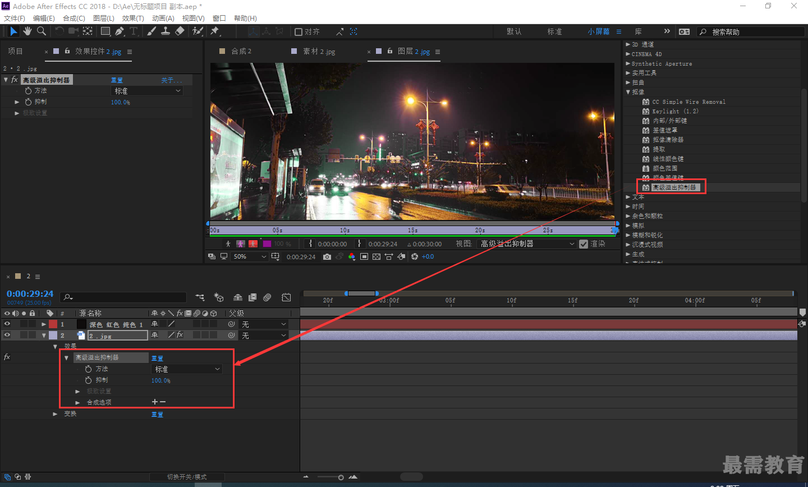Select the Hand tool

pyautogui.click(x=27, y=31)
